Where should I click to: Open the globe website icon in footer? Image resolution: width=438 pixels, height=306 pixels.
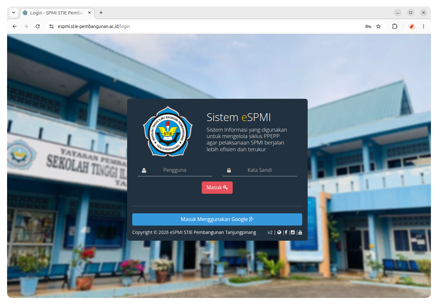click(x=279, y=232)
